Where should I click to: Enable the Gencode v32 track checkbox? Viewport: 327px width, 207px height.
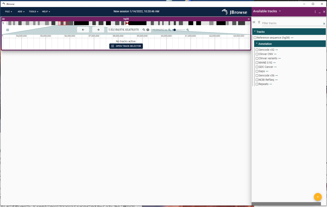tap(257, 50)
